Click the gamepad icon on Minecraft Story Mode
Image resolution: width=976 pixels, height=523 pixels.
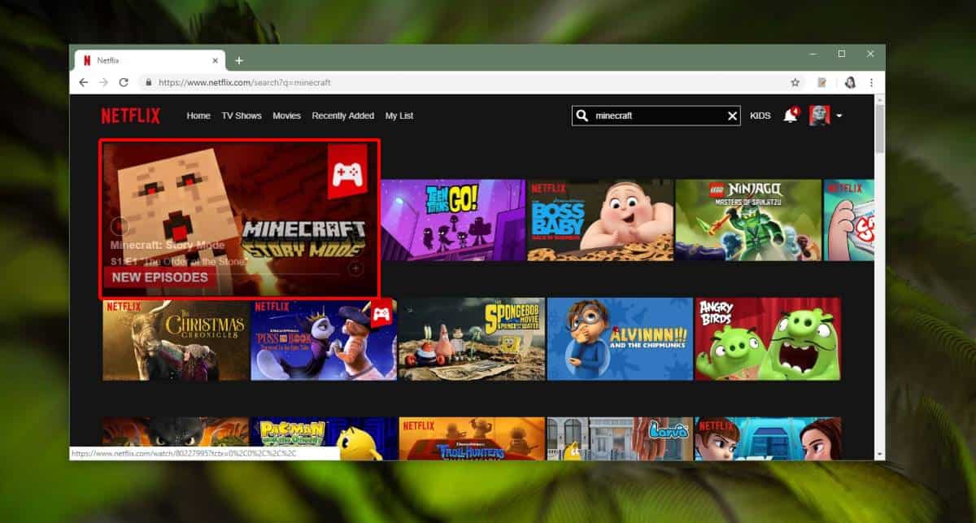coord(348,172)
